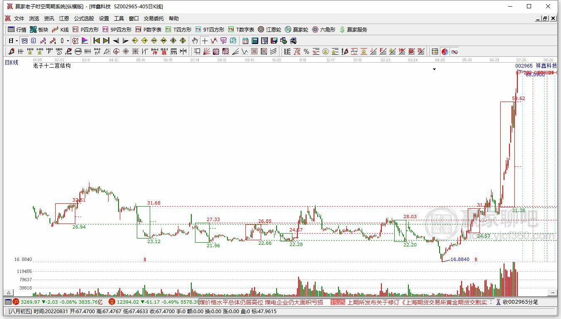
Task: Step forward with the black right triangle
Action: point(125,41)
